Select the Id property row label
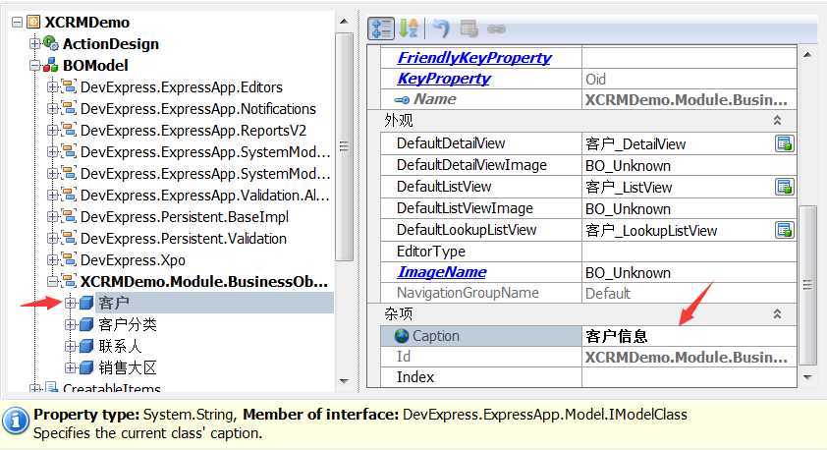 [404, 358]
